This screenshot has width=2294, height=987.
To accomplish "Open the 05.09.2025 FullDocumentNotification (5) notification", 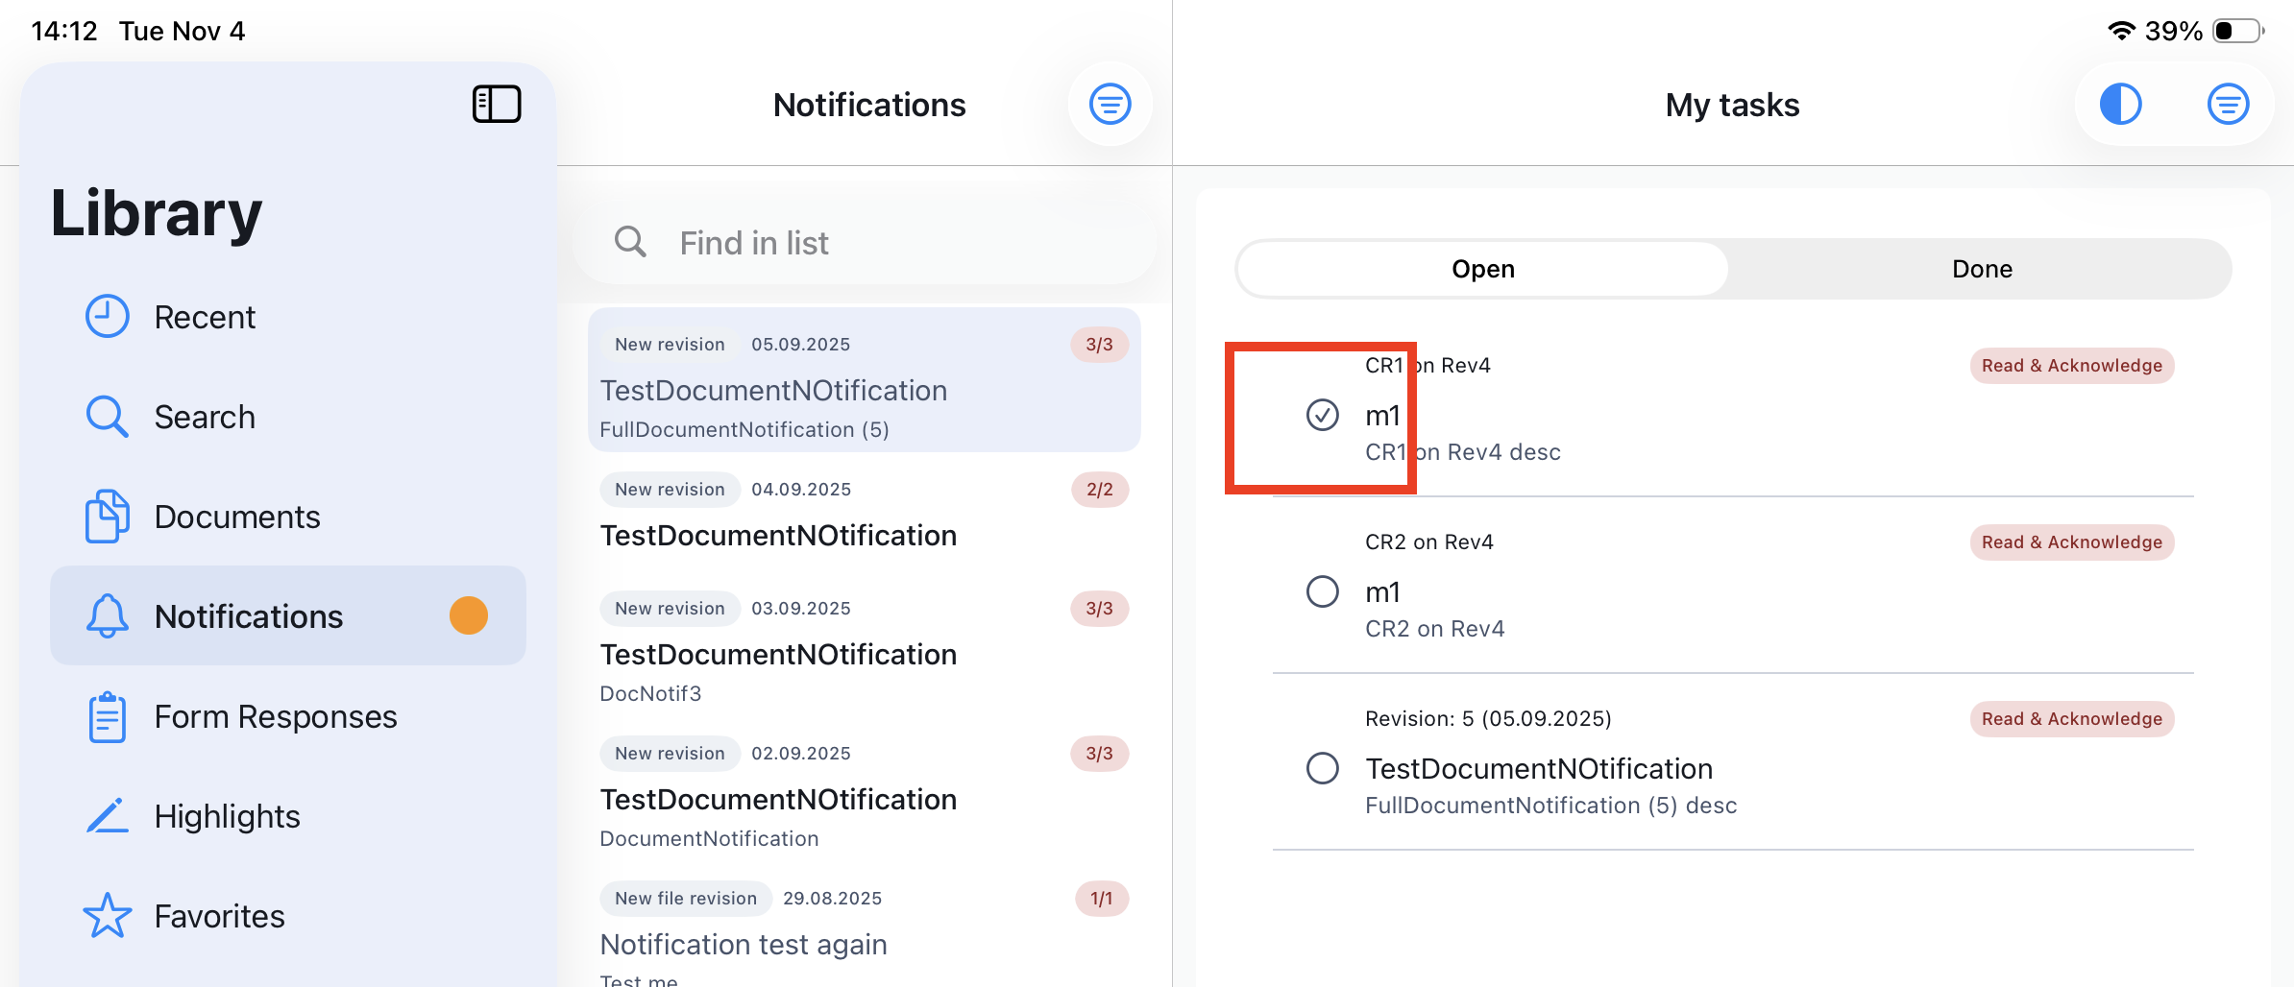I will [863, 391].
